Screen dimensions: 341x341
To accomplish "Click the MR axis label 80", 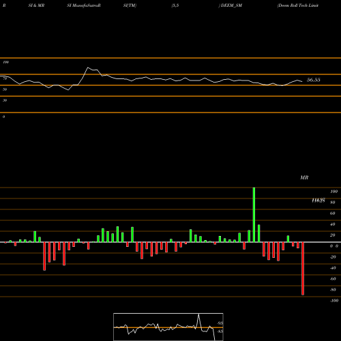I will tap(333, 203).
